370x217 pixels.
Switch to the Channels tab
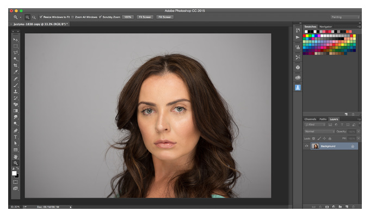[x=310, y=119]
